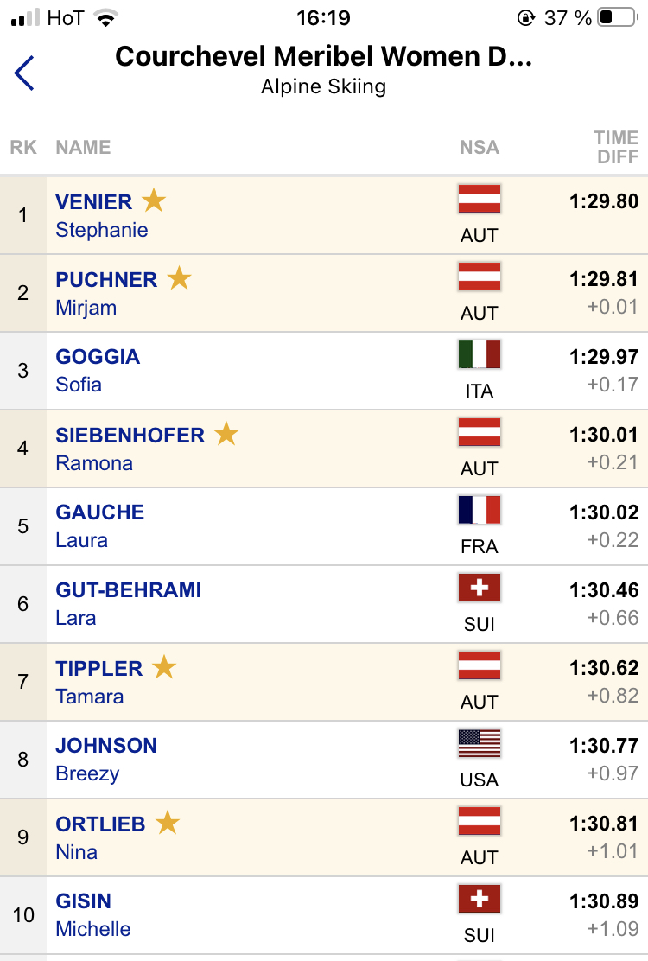648x961 pixels.
Task: Tap the USA flag for Johnson
Action: tap(479, 743)
